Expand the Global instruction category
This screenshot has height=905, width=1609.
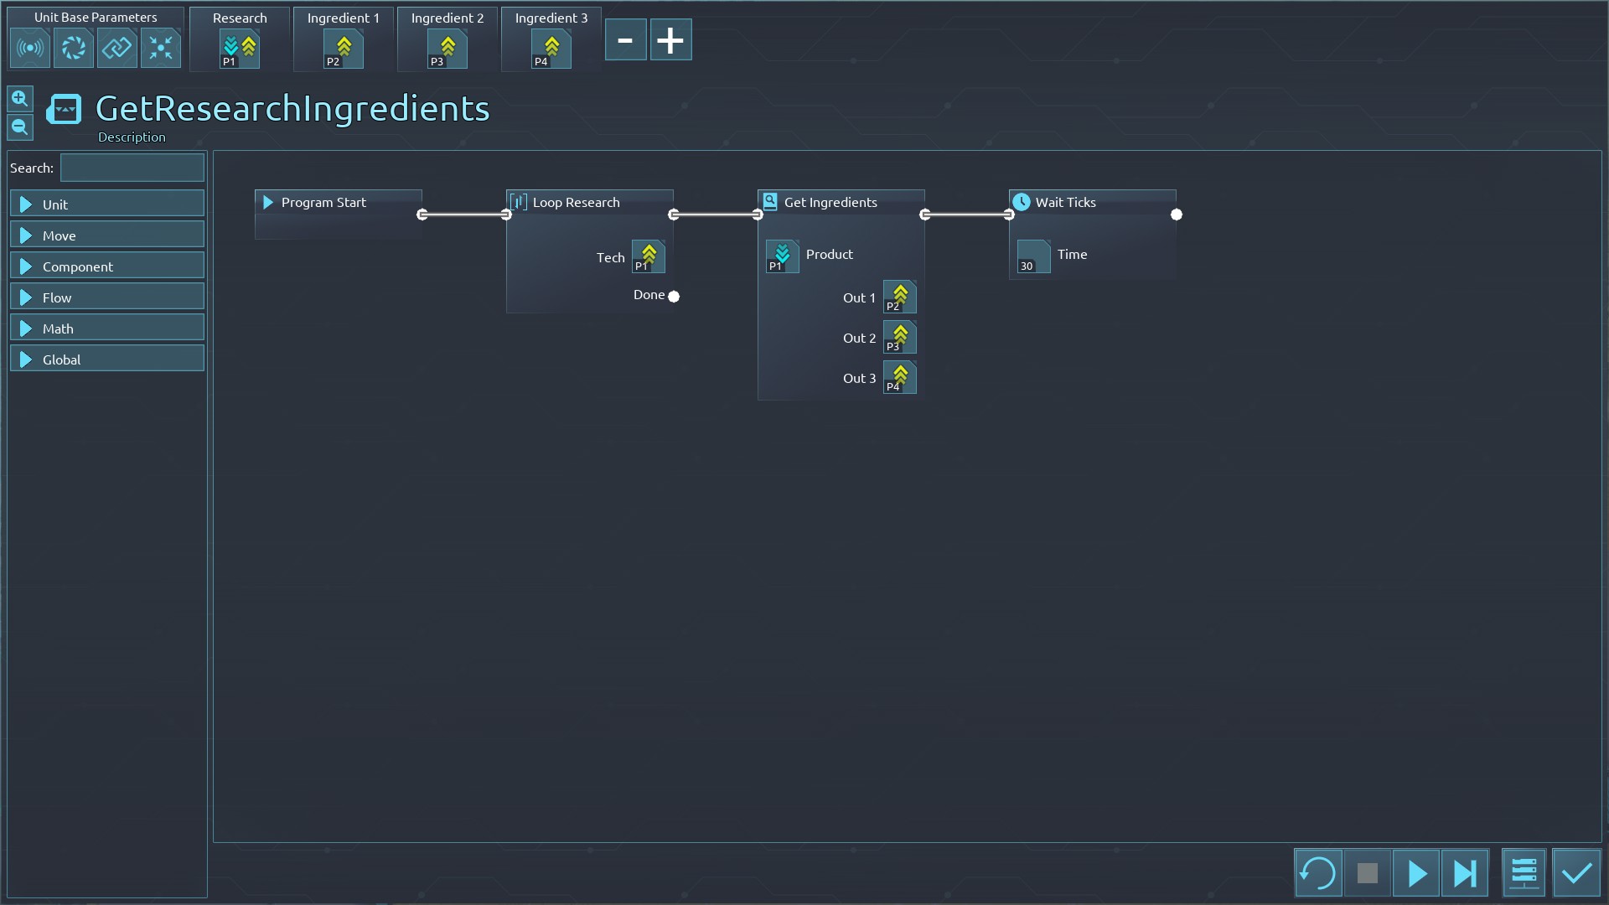(107, 359)
